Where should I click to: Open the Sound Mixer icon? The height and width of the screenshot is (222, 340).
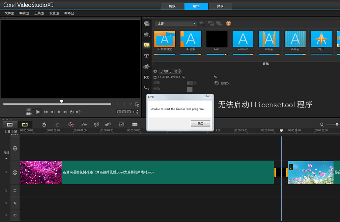click(x=84, y=124)
